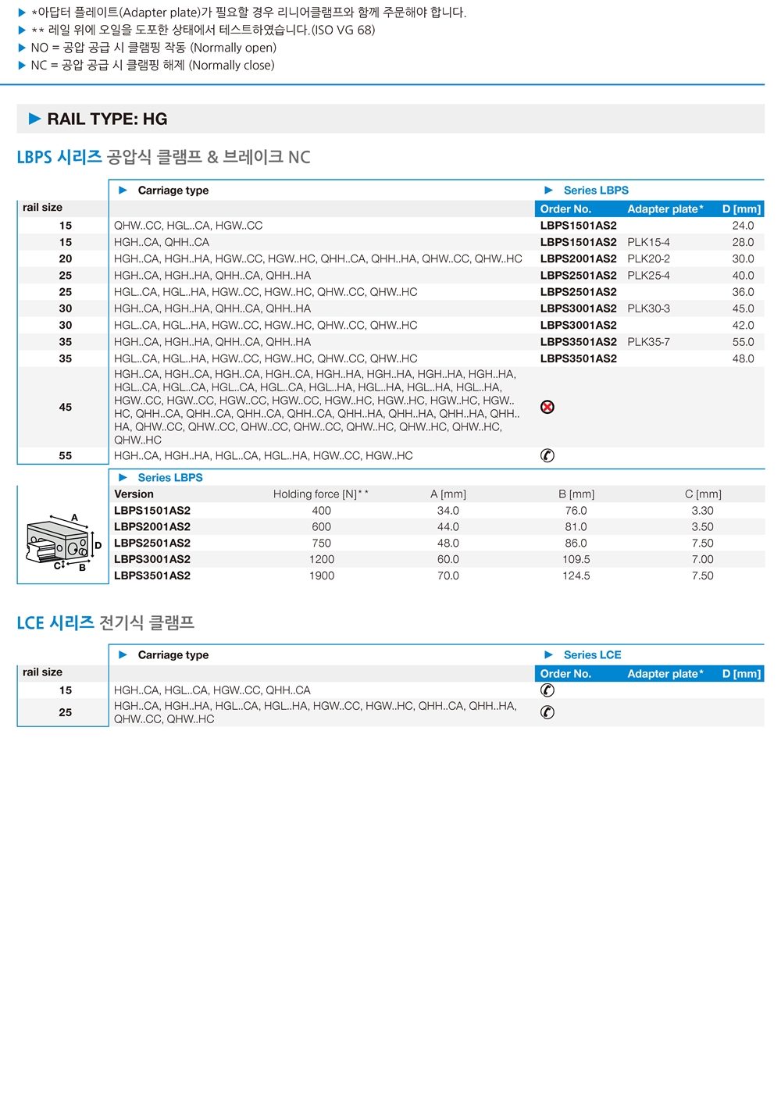The image size is (781, 1105).
Task: Click order number in QHW..CC, HGL..CA, HGW..CC row
Action: pyautogui.click(x=578, y=226)
